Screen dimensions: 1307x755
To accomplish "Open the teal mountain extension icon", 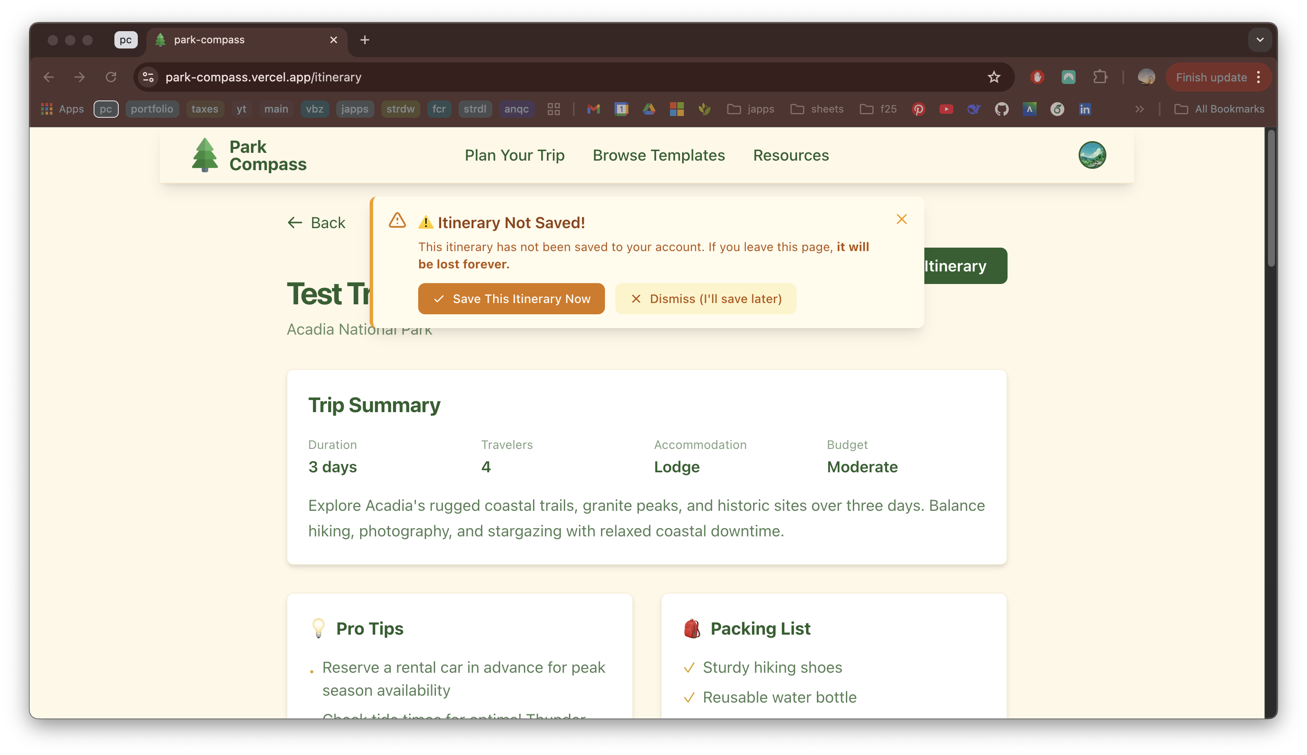I will coord(1068,77).
